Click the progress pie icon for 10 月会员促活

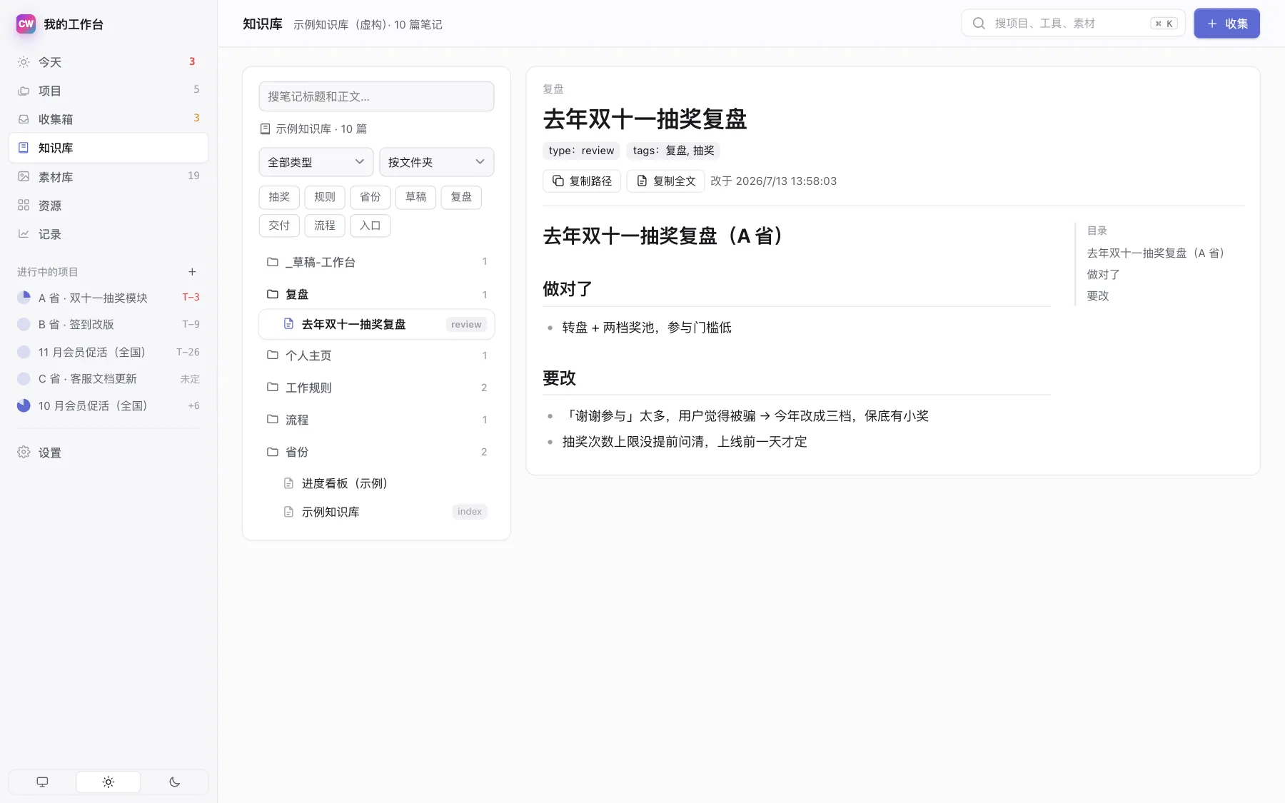[24, 405]
